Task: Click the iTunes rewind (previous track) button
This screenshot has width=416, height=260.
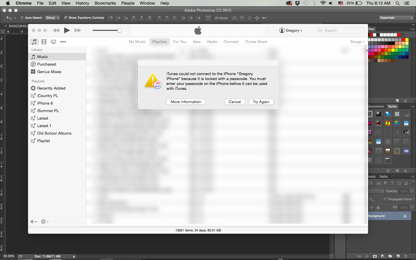Action: click(56, 30)
